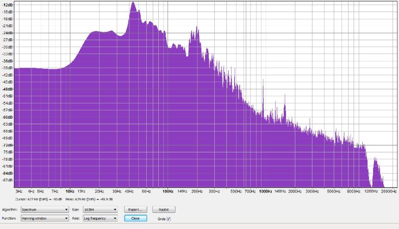Click the 1000Hz label on frequency axis

[x=265, y=191]
